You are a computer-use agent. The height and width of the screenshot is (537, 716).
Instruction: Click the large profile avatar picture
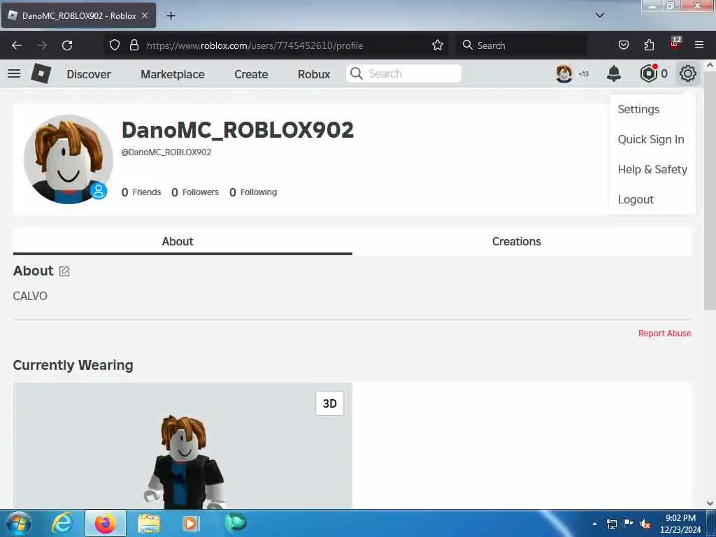pyautogui.click(x=69, y=159)
